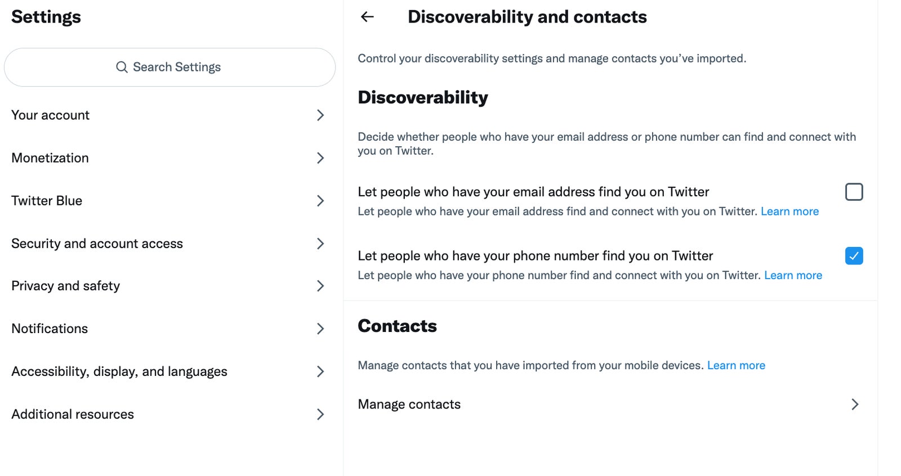Click the back arrow on Discoverability and contacts

(367, 16)
